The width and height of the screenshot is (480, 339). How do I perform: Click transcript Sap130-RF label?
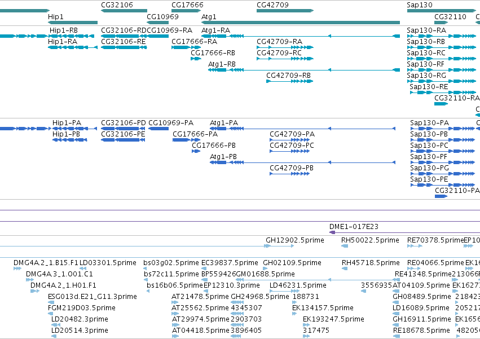tap(425, 64)
